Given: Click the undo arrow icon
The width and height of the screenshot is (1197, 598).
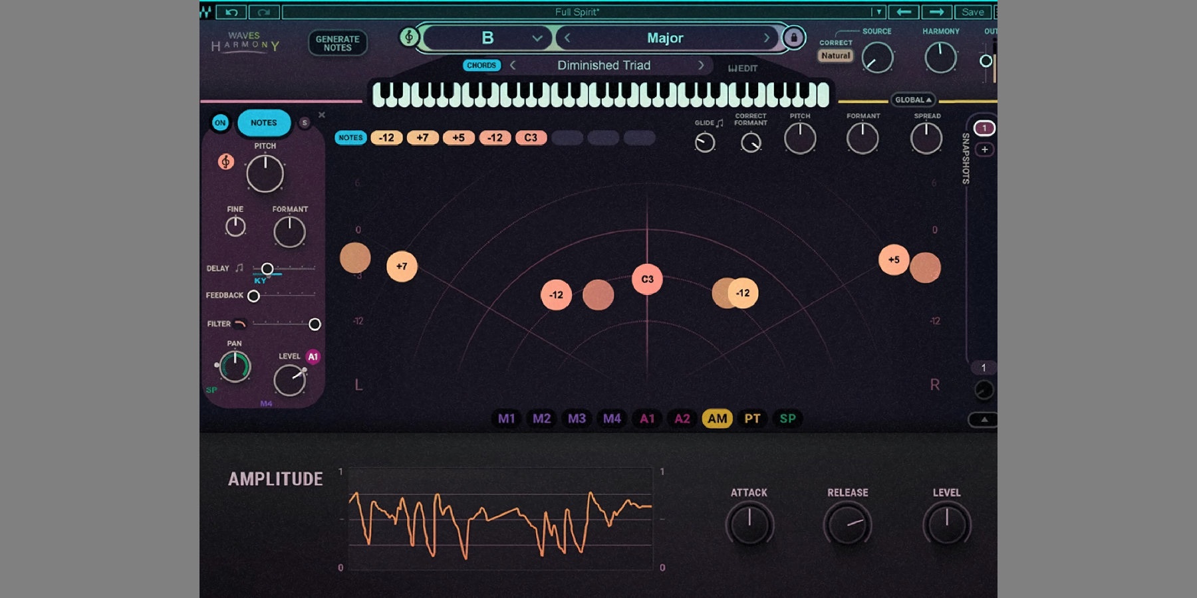Looking at the screenshot, I should (231, 12).
